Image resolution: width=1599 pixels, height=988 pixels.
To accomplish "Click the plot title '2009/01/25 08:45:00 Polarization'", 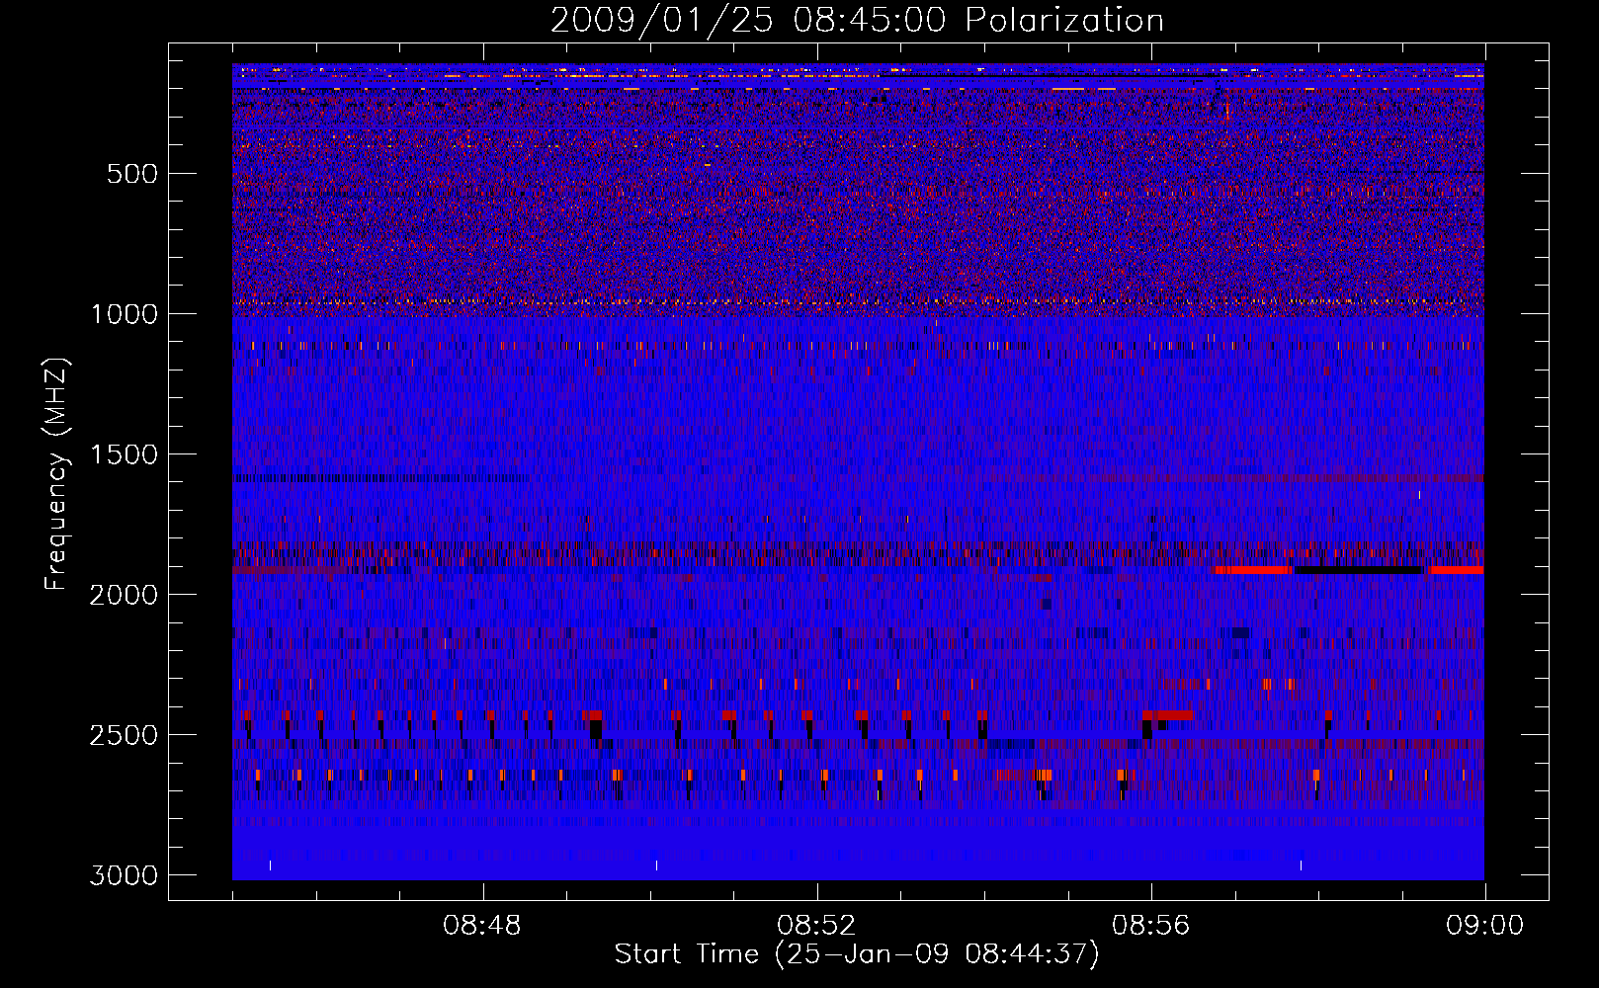I will tap(857, 20).
